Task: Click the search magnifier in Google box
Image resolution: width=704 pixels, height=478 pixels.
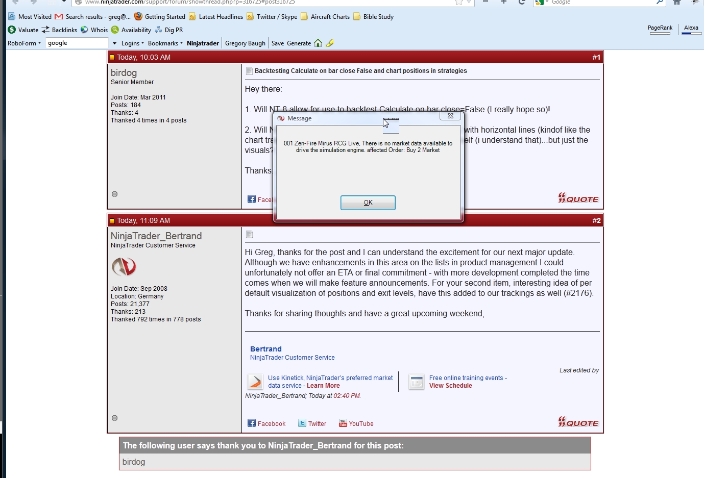Action: click(660, 2)
